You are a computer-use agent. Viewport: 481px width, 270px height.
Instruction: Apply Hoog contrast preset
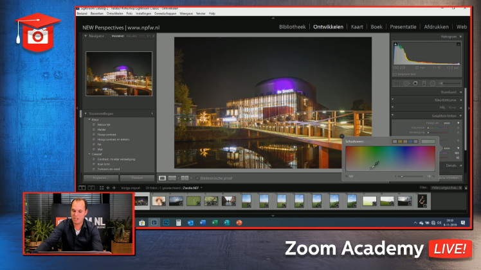point(107,135)
